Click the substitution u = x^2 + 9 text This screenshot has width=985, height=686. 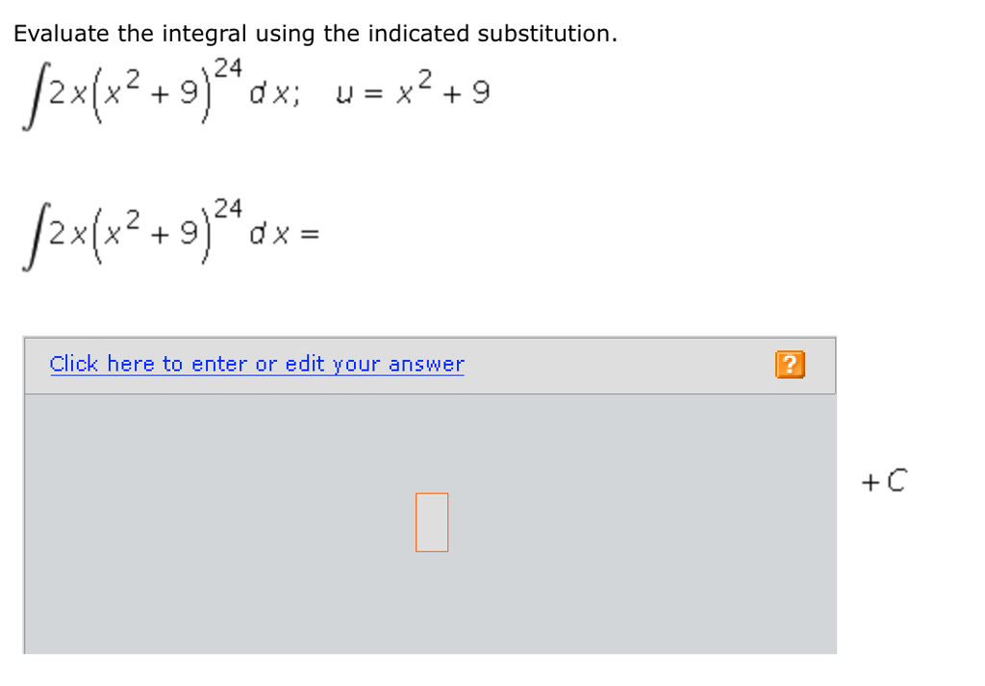coord(414,91)
